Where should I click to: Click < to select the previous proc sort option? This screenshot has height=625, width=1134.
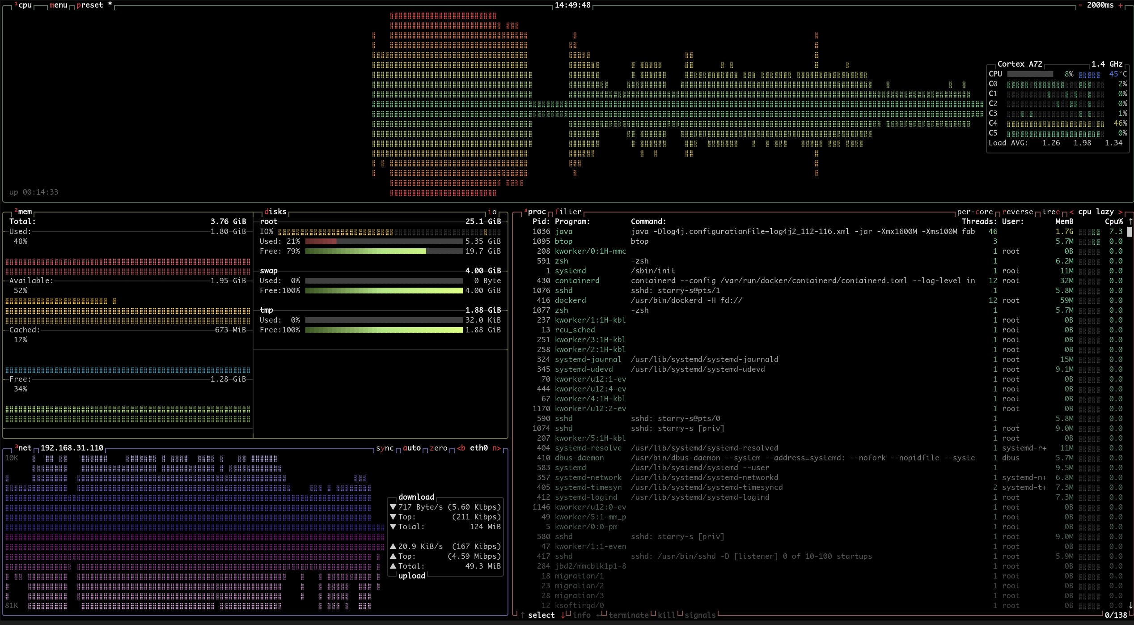tap(1071, 211)
